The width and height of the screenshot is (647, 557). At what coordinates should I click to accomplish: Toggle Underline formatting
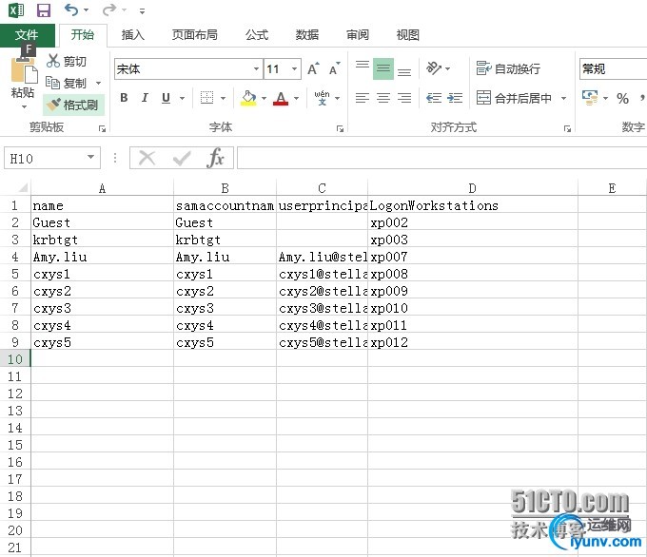point(166,98)
